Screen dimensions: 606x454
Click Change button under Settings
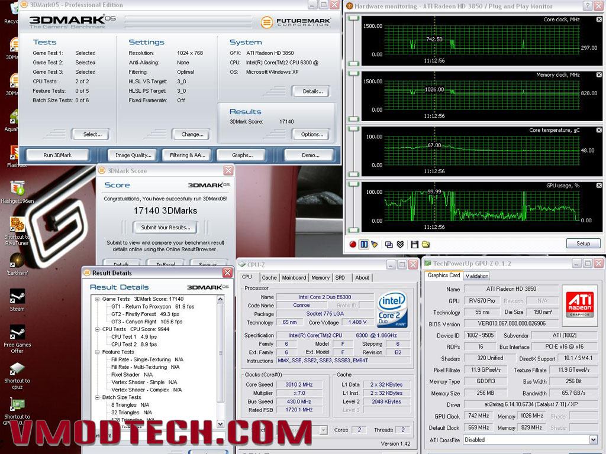(x=192, y=134)
